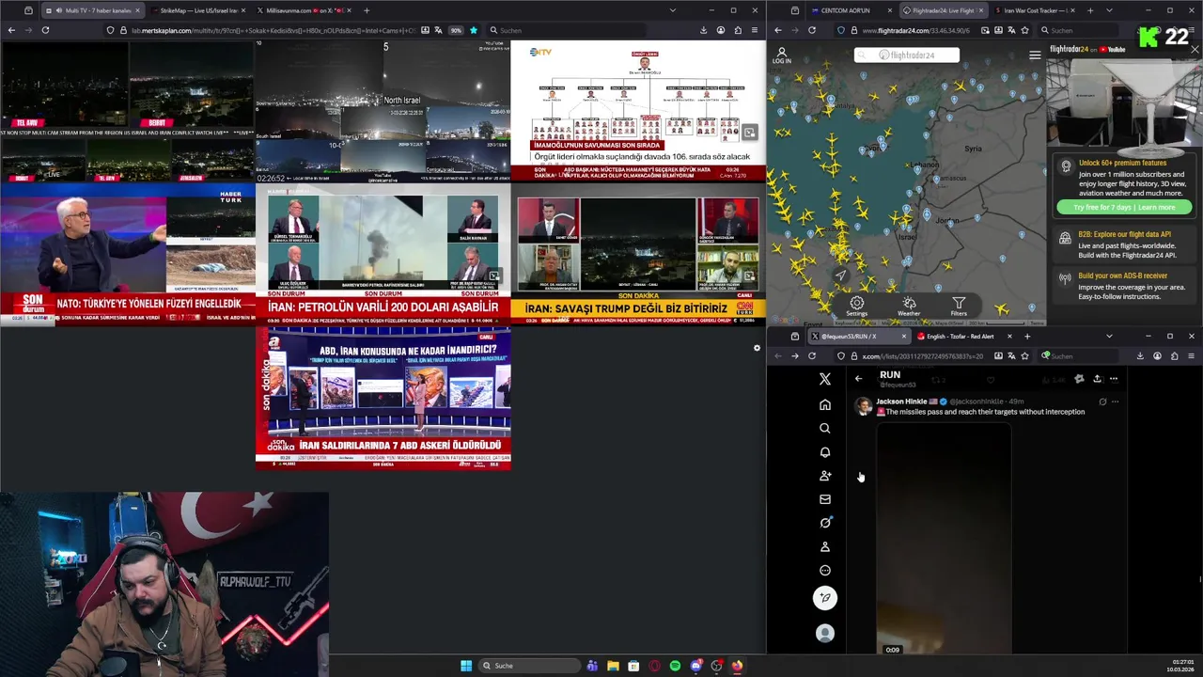Go to X Home in sidebar
This screenshot has width=1203, height=677.
point(825,404)
